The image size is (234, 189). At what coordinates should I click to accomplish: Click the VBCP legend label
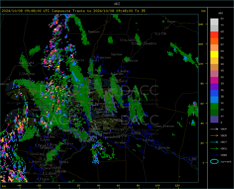click(224, 129)
